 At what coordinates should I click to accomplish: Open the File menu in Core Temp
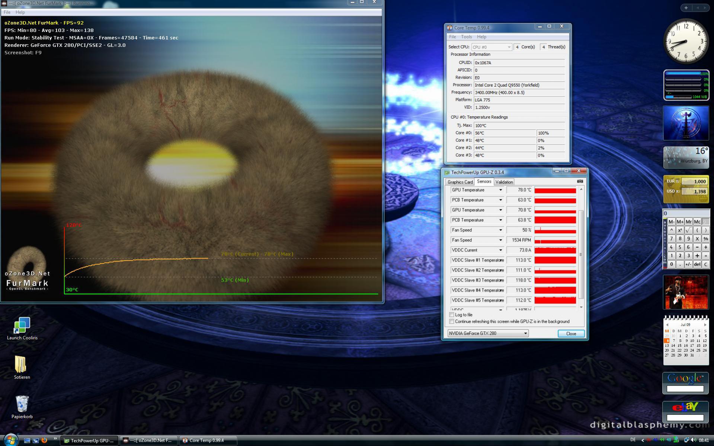452,37
